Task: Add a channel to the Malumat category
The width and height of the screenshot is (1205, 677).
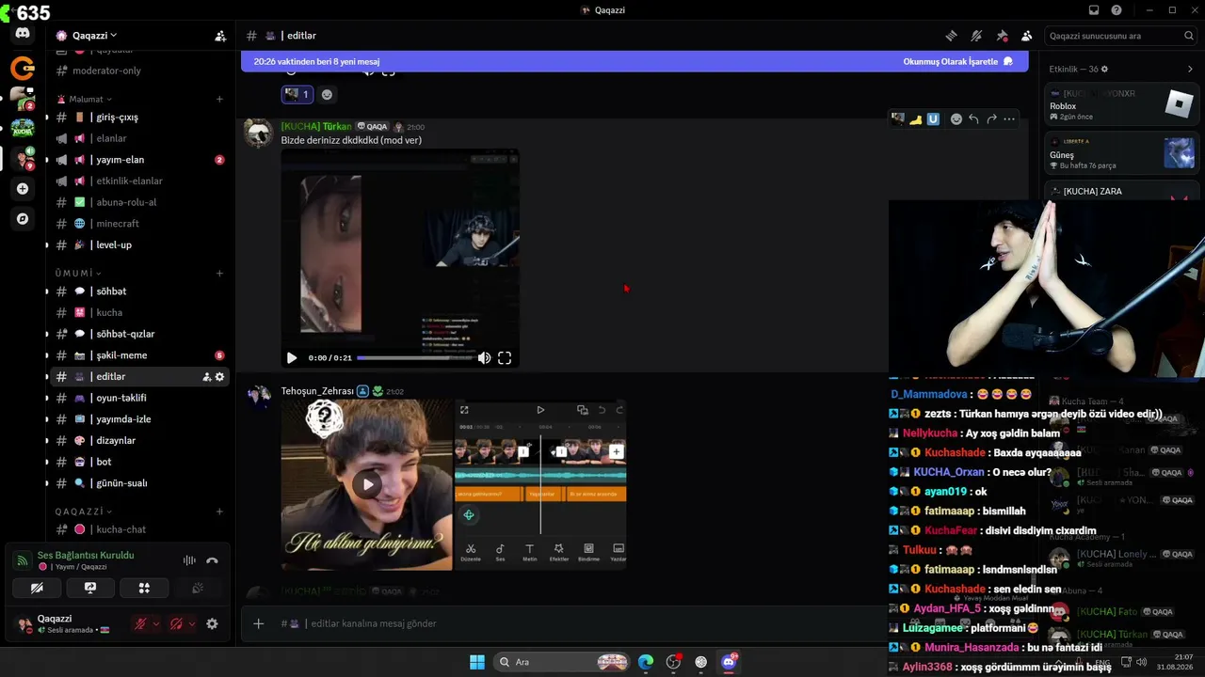Action: pyautogui.click(x=219, y=99)
